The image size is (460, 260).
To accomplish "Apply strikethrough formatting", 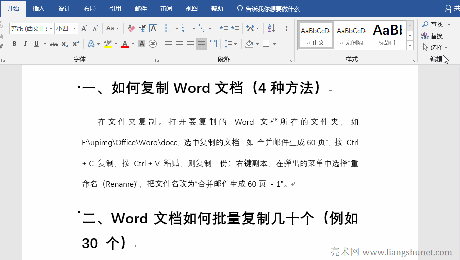I will pos(54,44).
